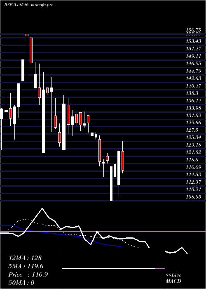Click the Price : 116.9 readout
Image resolution: width=206 pixels, height=289 pixels.
coord(28,275)
